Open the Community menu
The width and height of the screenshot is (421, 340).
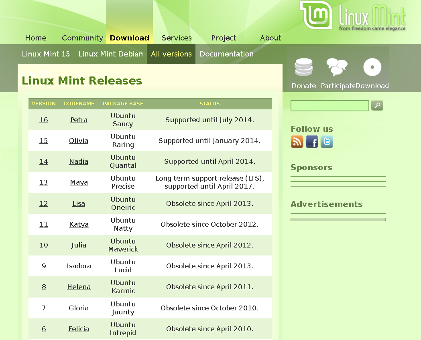[82, 38]
